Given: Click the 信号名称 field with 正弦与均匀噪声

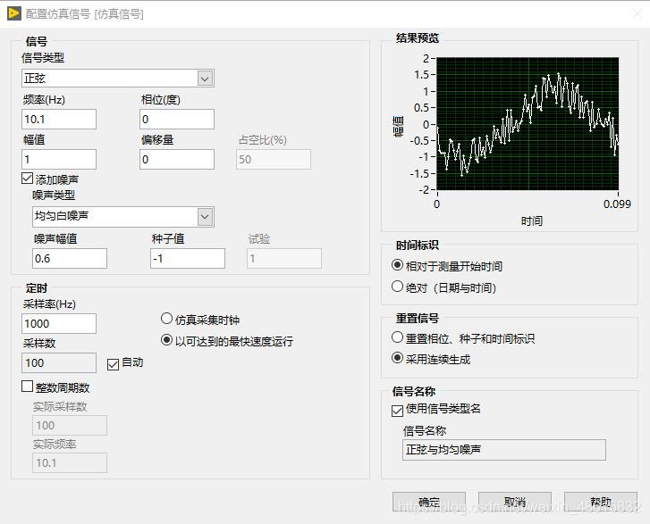Looking at the screenshot, I should click(x=504, y=450).
